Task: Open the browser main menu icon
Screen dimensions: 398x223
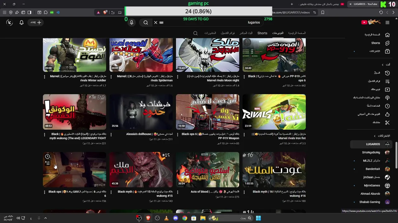Action: point(4,12)
